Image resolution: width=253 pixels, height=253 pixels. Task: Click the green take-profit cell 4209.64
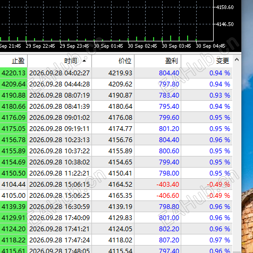(13, 84)
